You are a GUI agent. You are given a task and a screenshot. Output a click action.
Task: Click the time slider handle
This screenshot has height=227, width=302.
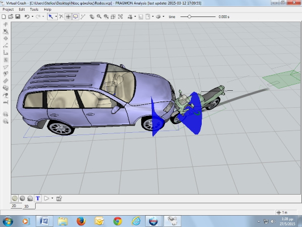189,17
